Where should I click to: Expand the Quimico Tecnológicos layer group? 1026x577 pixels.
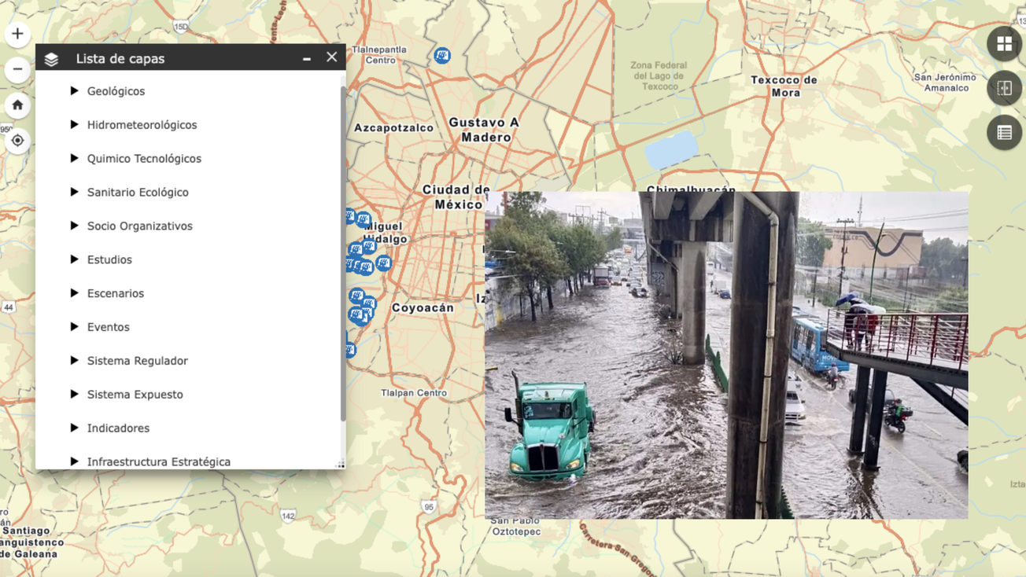[74, 158]
